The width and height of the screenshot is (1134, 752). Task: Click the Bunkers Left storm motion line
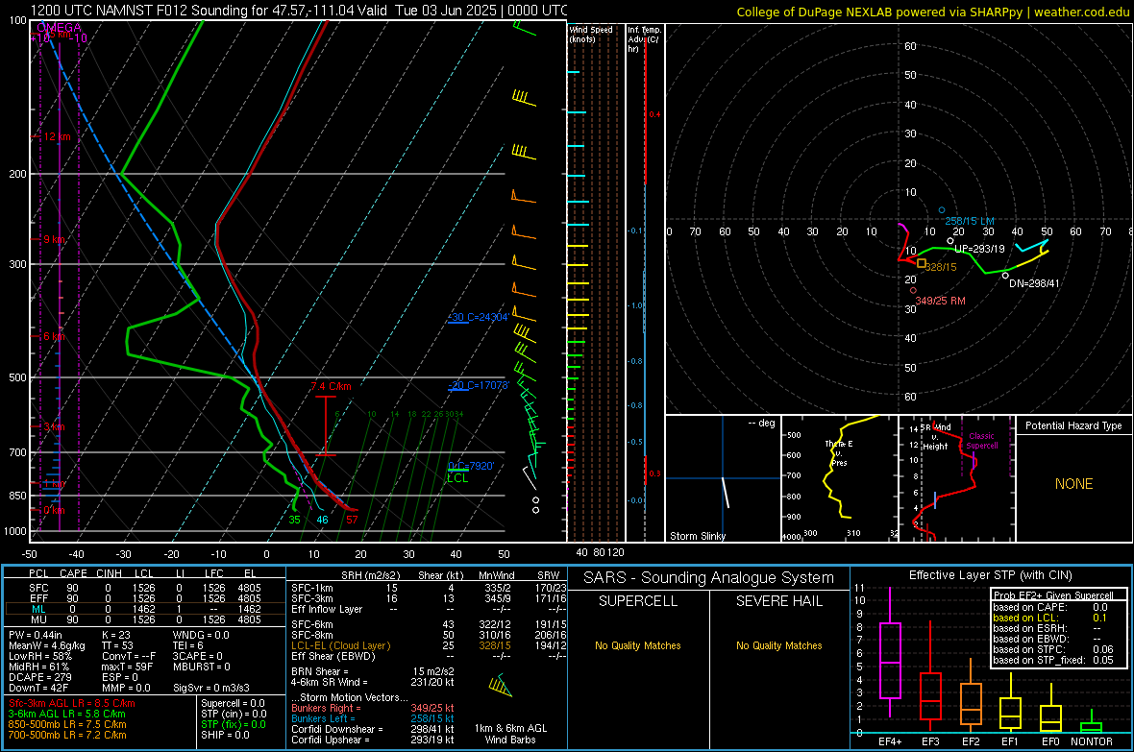point(373,718)
